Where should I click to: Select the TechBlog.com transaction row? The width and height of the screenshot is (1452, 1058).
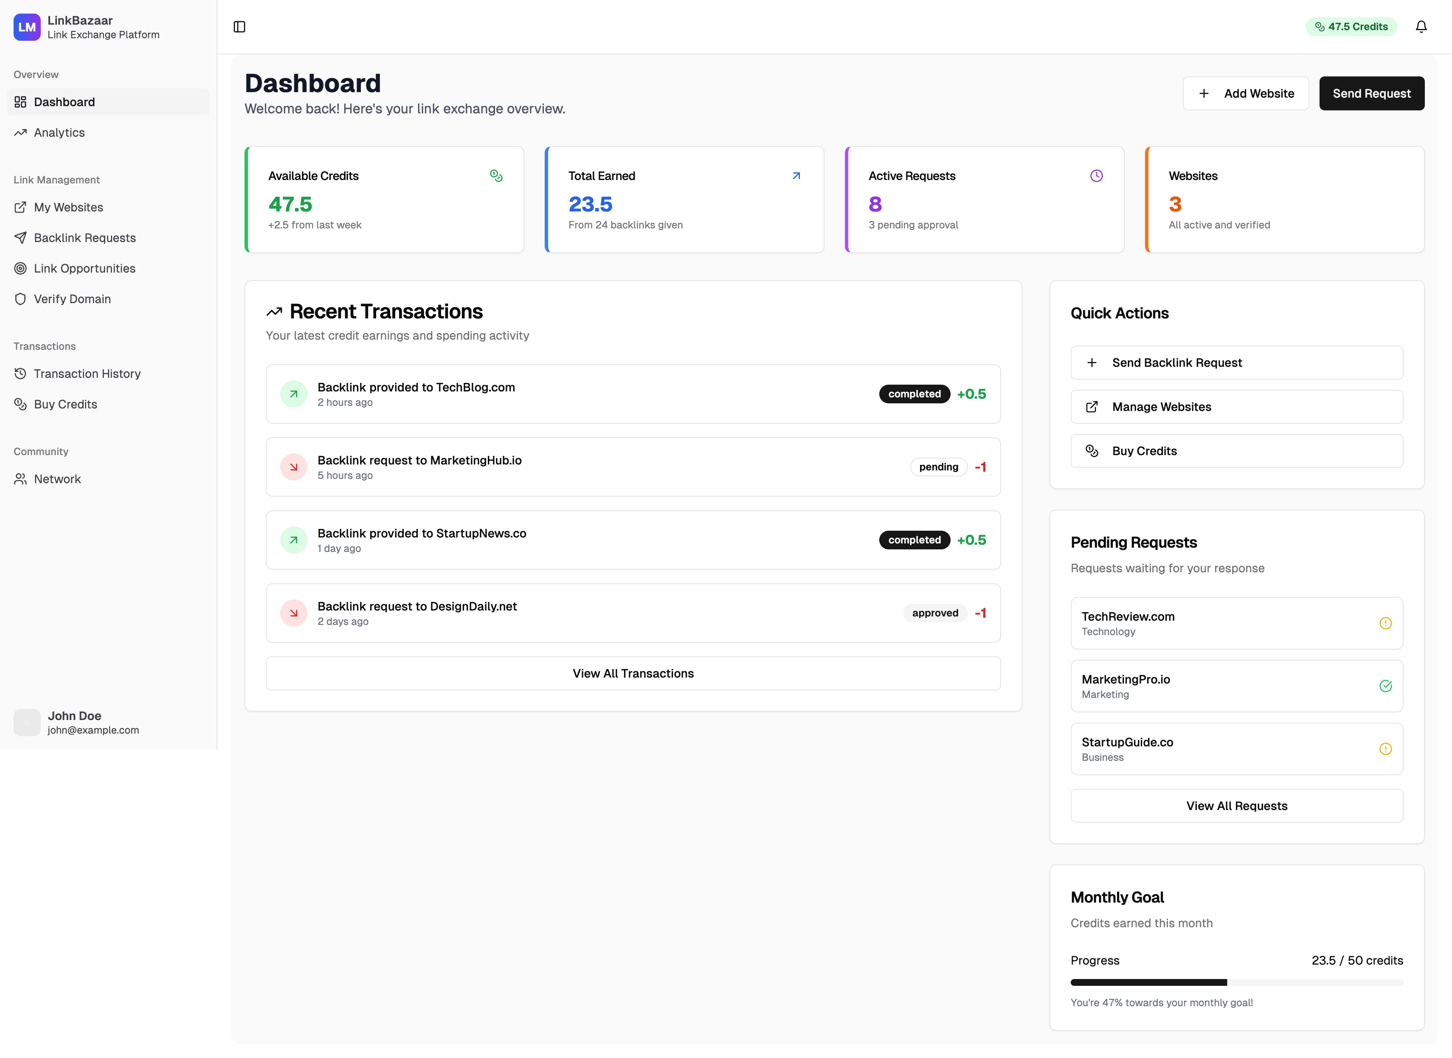[633, 394]
